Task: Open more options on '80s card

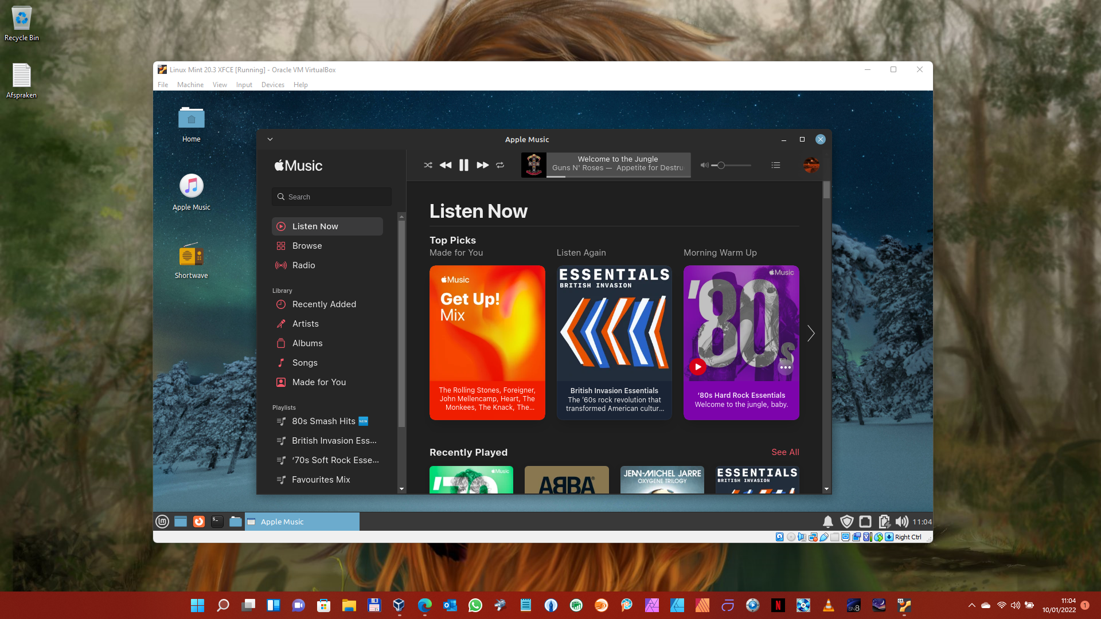Action: pyautogui.click(x=786, y=367)
